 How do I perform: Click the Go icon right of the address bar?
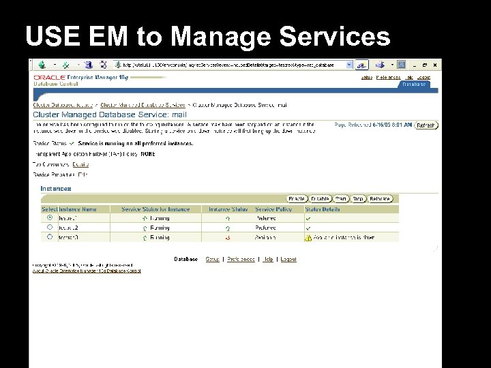tap(361, 65)
